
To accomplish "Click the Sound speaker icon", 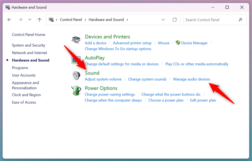I will tap(76, 75).
